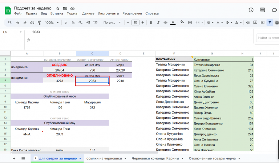Insert a comment
This screenshot has width=279, height=163.
pos(255,23)
